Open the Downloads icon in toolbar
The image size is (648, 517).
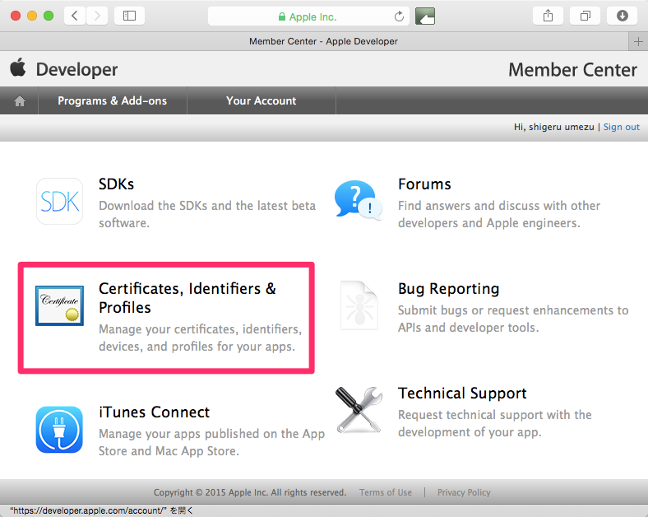[622, 16]
